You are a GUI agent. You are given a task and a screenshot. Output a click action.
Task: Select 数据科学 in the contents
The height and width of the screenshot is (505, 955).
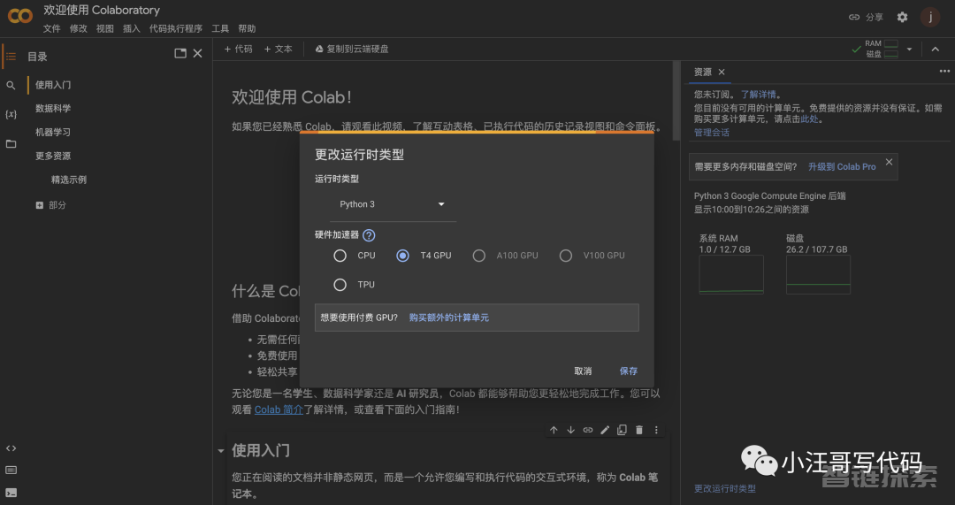[53, 109]
